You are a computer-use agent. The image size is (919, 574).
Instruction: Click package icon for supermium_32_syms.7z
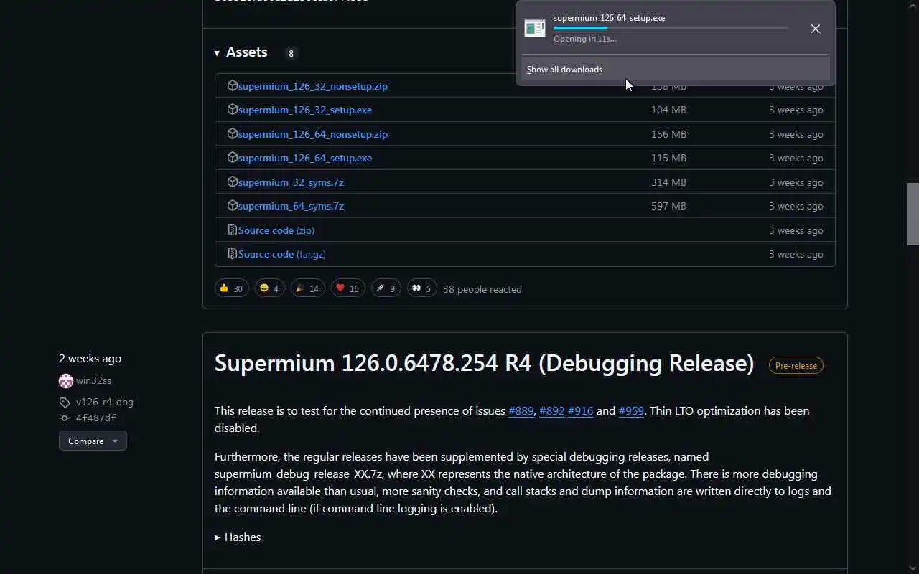[x=232, y=182]
